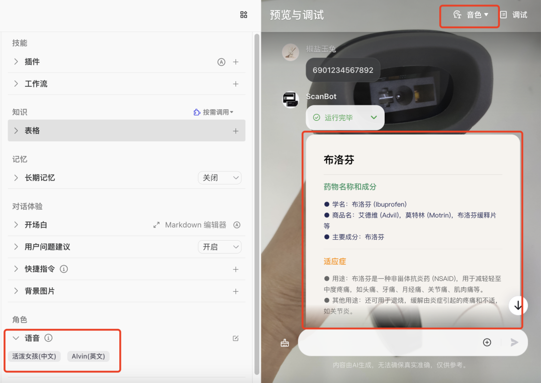Click the 6901234567892 message bubble
The width and height of the screenshot is (541, 383).
point(343,70)
